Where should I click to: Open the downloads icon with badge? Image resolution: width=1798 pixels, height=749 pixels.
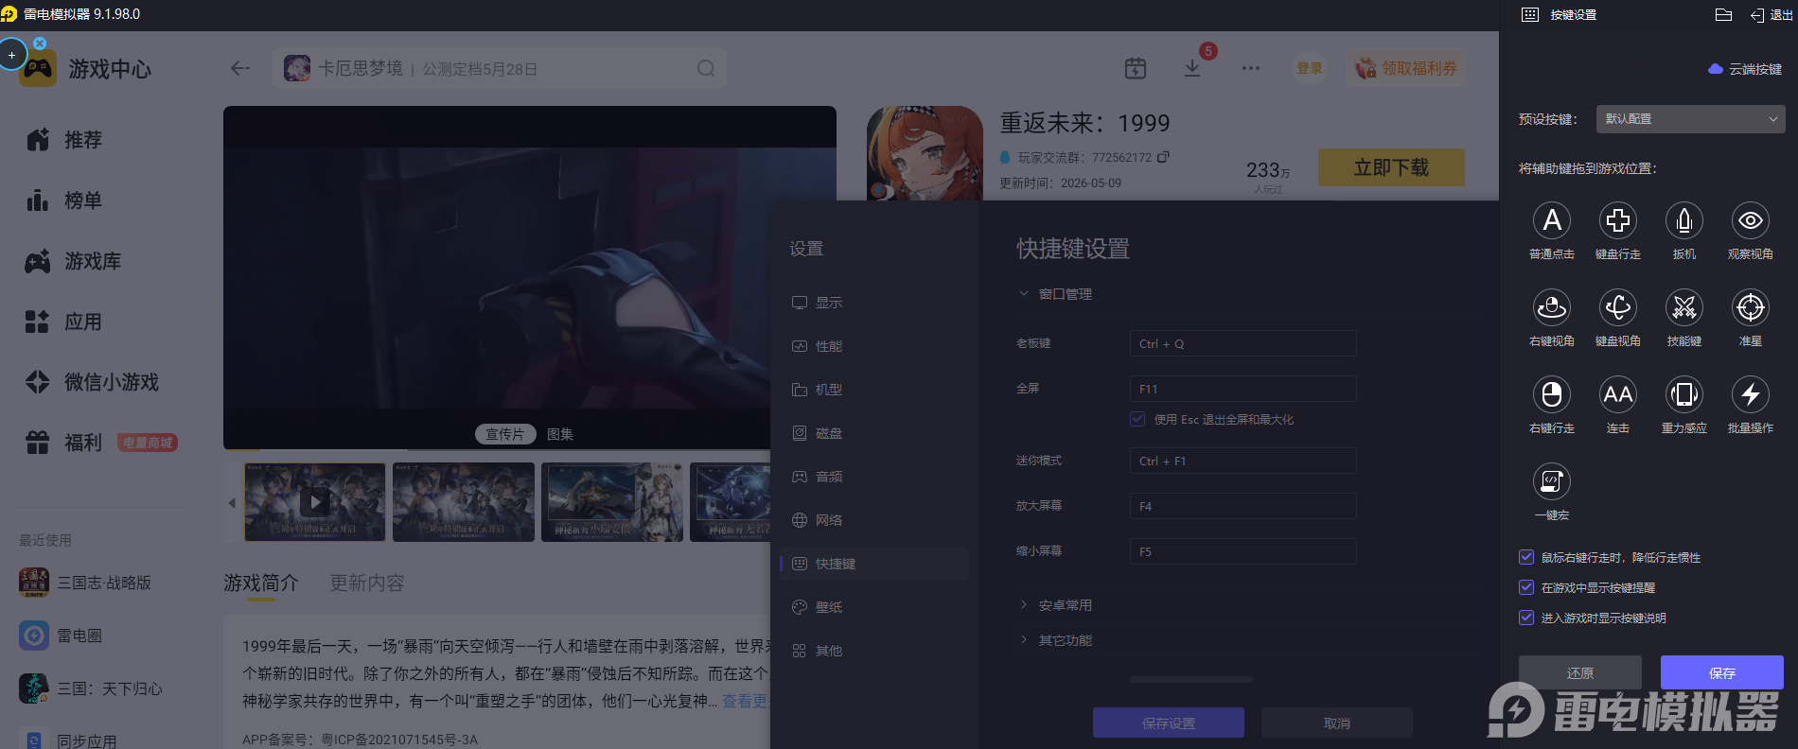1192,68
